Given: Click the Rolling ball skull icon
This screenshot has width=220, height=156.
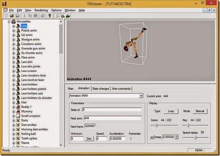Looking at the screenshot, I should 18,134.
